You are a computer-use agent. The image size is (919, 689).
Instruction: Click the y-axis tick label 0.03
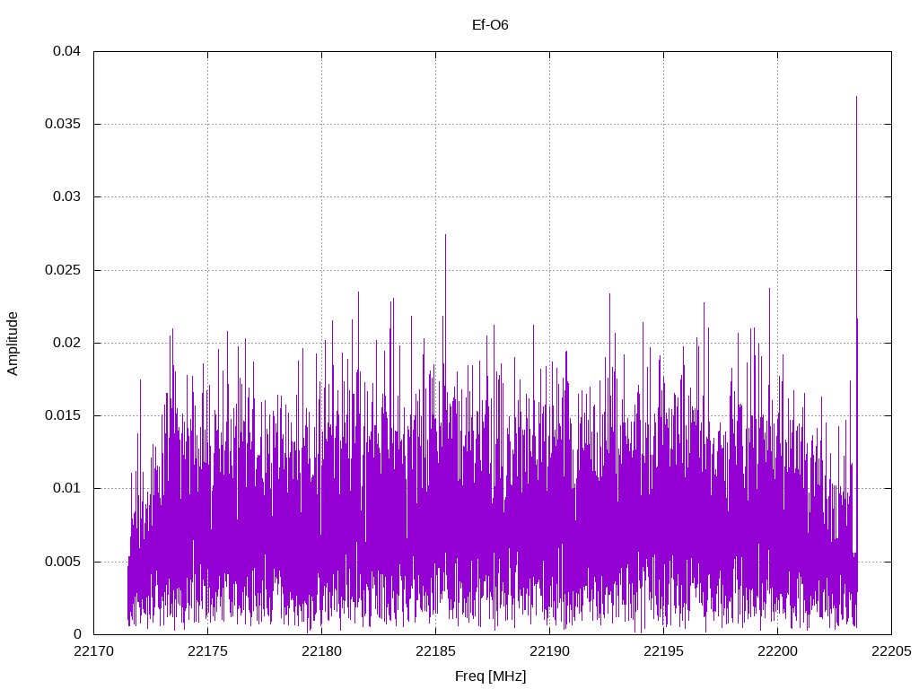pos(66,196)
